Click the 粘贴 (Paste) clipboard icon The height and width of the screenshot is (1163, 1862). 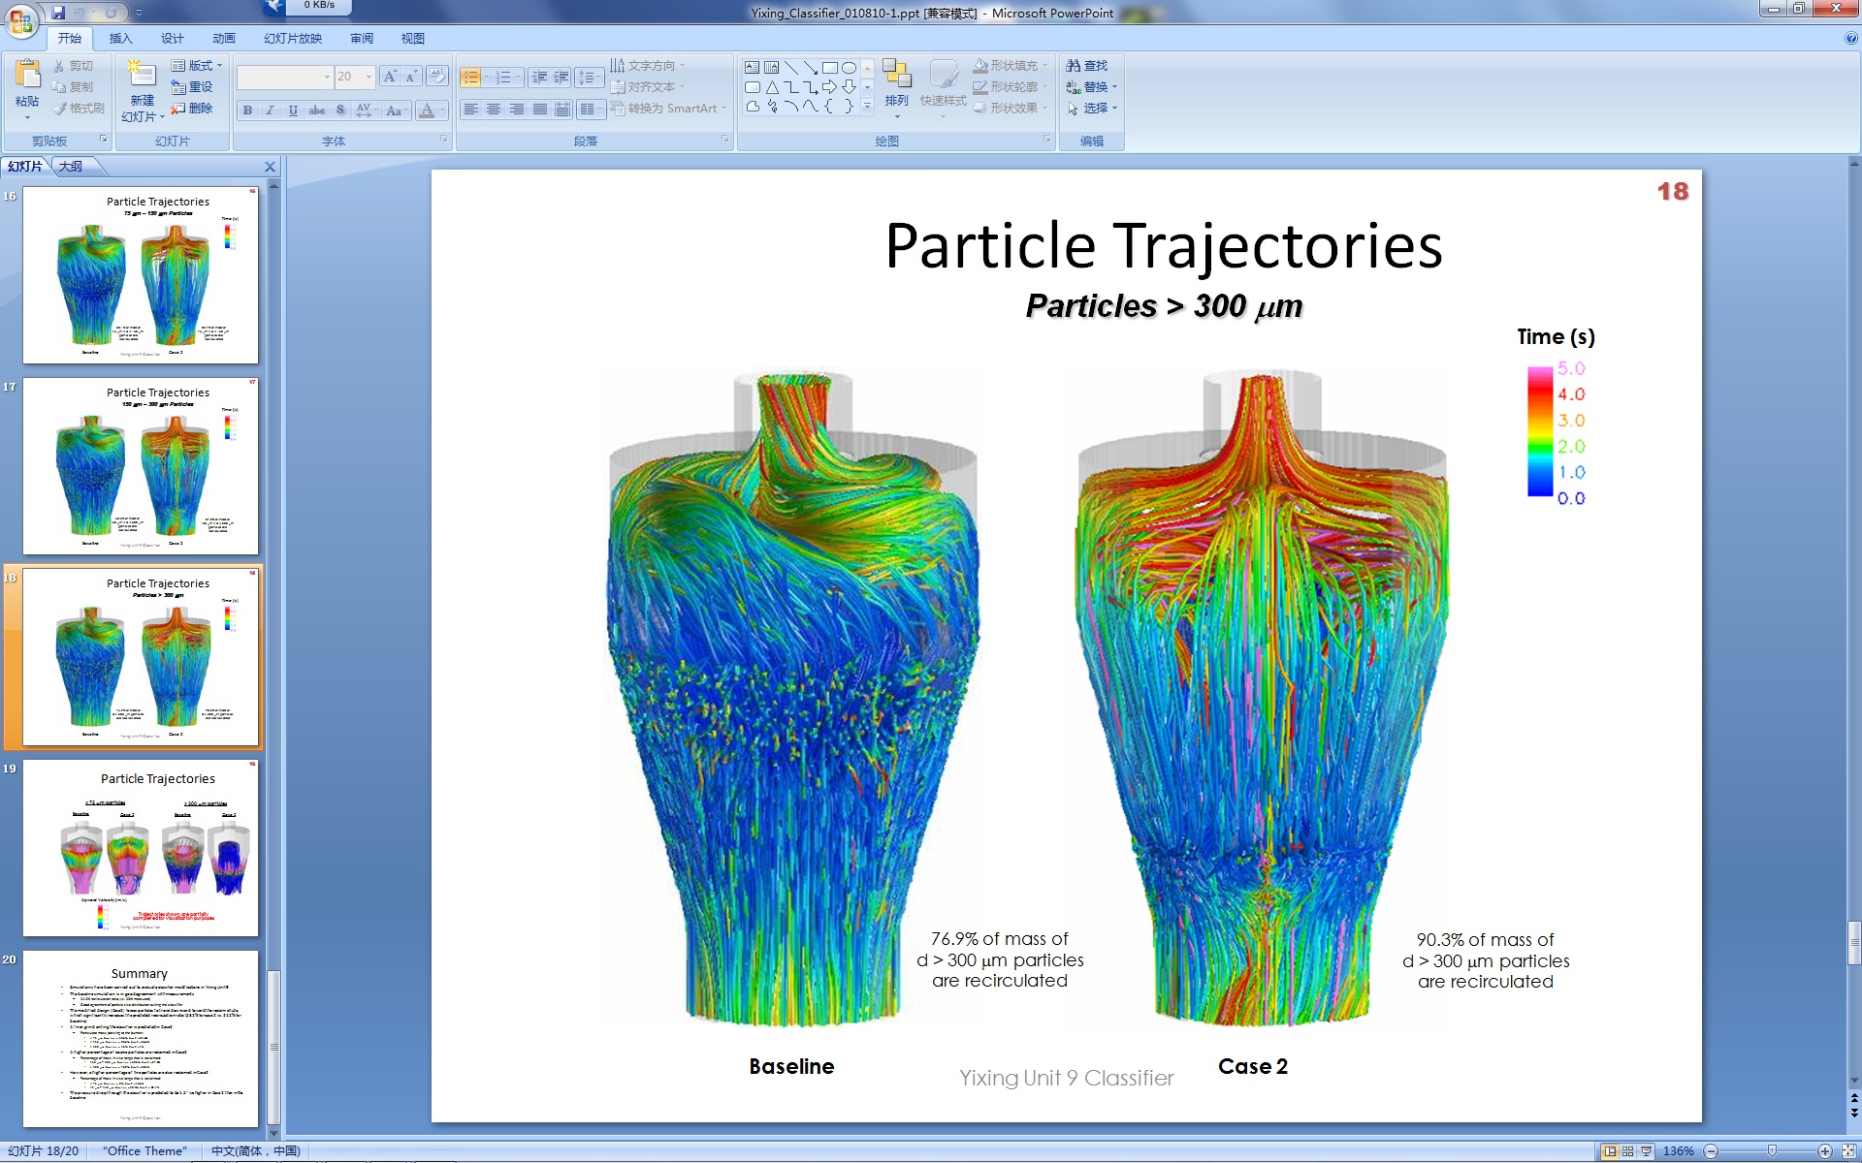click(27, 75)
